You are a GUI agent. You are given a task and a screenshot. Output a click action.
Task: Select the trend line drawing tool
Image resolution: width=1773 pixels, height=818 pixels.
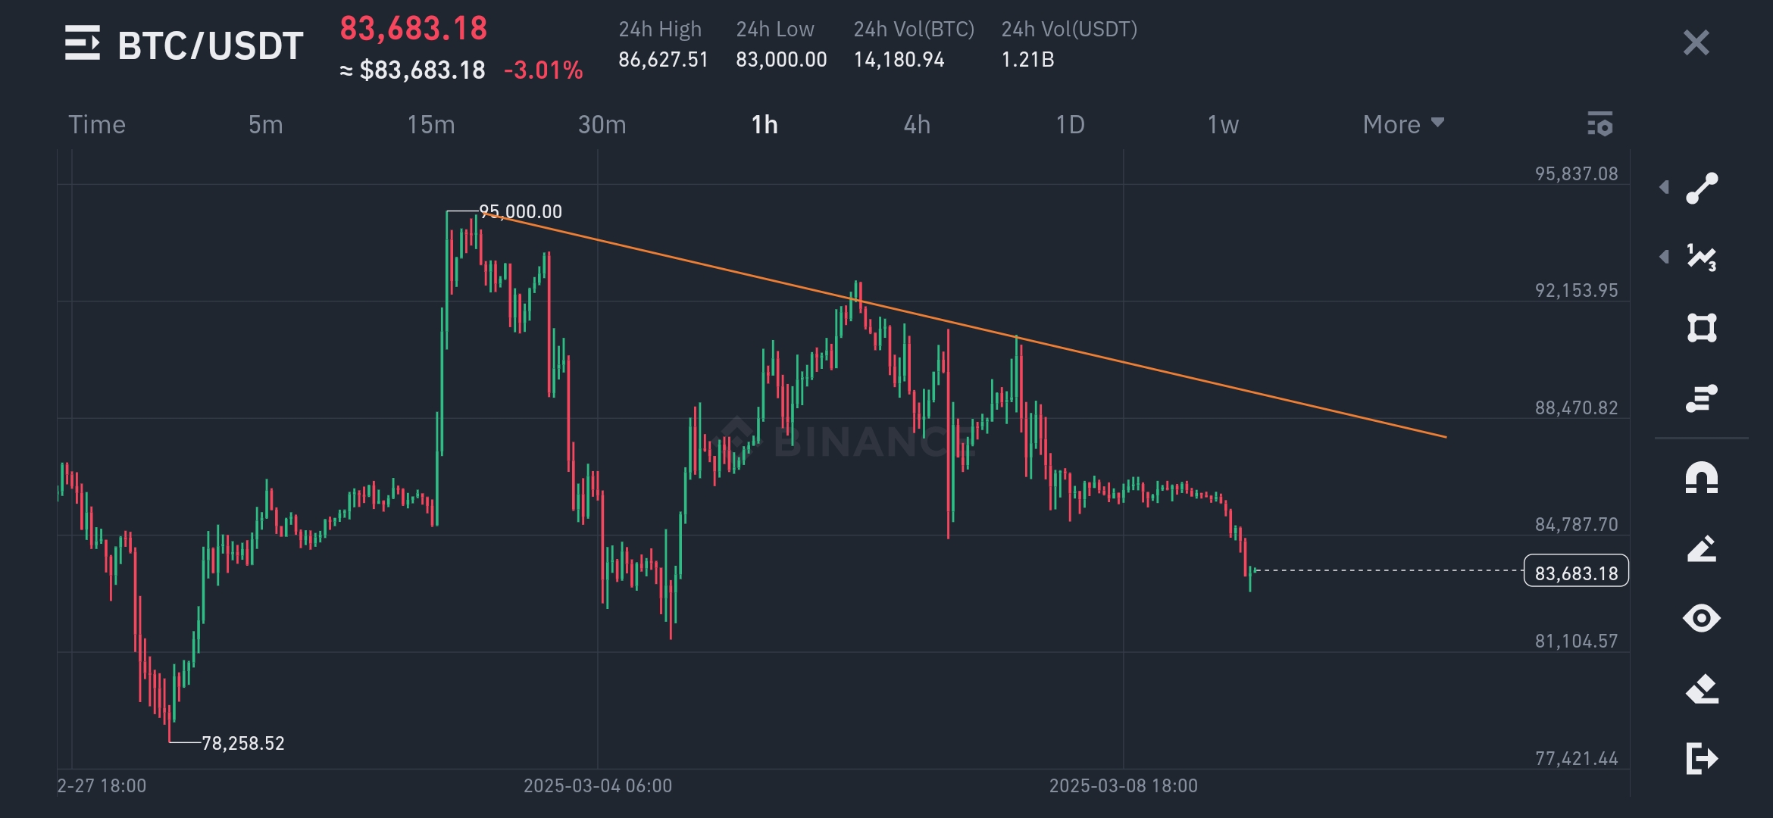(1702, 189)
